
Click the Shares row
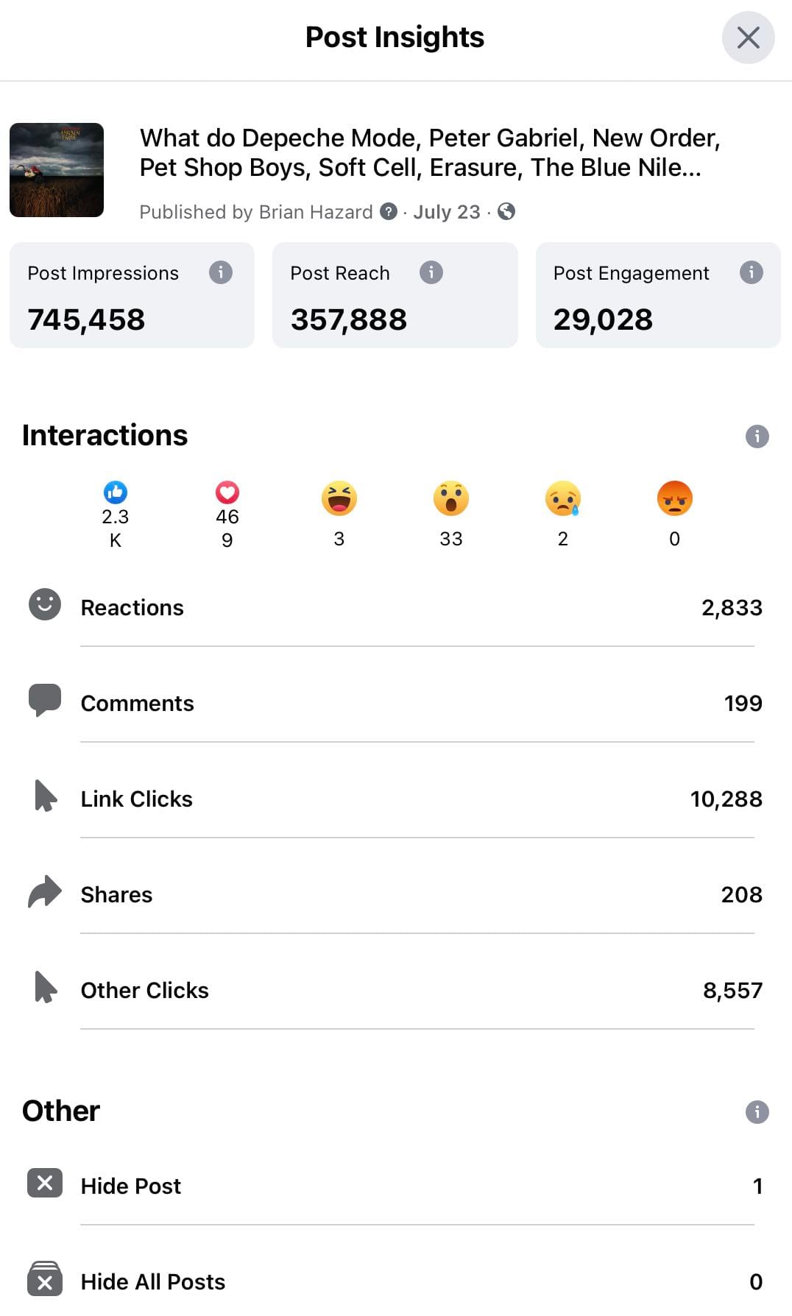395,895
